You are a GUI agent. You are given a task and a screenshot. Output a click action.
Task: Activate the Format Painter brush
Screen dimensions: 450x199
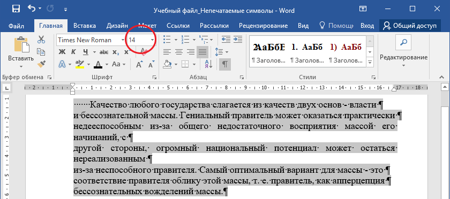(x=41, y=64)
